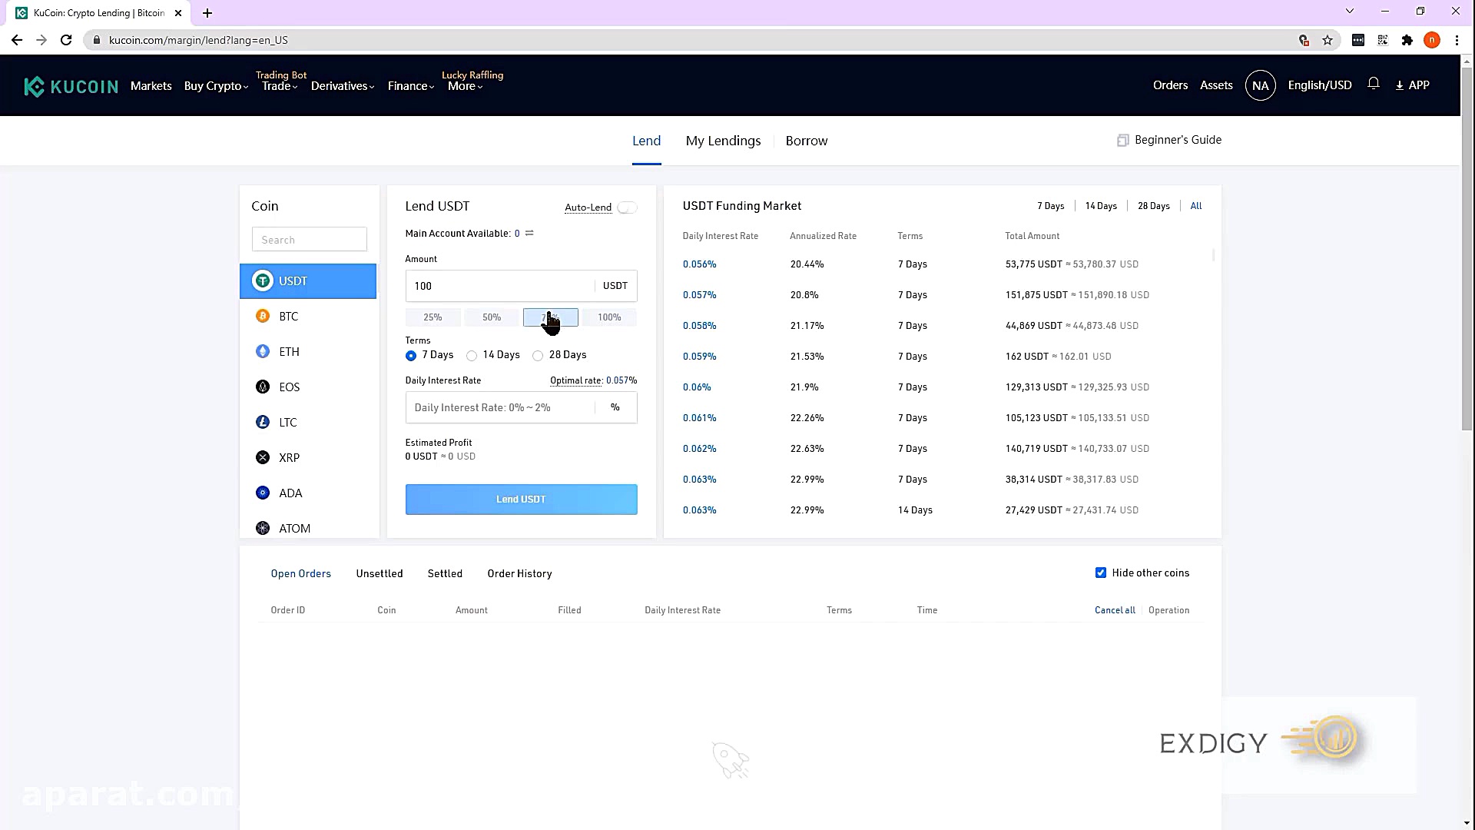
Task: Select the BTC coin icon
Action: [263, 316]
